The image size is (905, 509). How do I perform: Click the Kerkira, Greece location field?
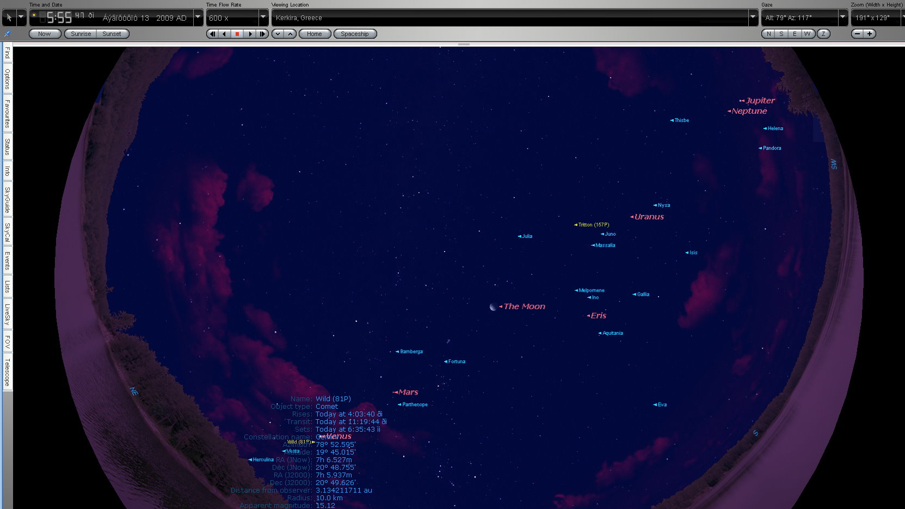point(510,17)
